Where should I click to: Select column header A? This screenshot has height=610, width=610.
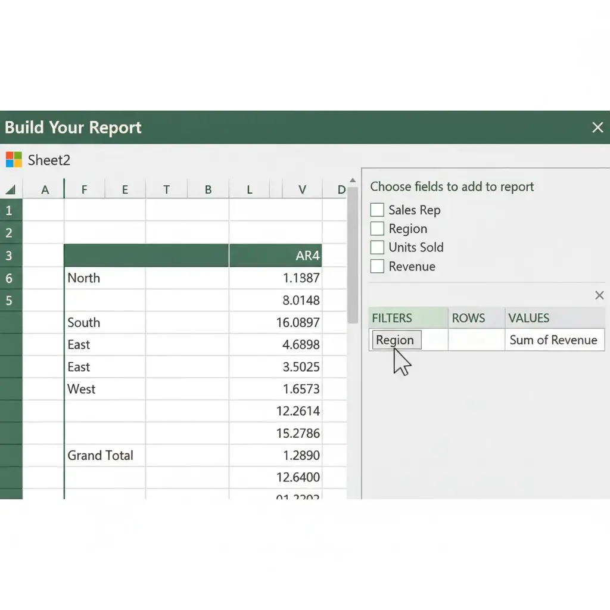coord(45,189)
